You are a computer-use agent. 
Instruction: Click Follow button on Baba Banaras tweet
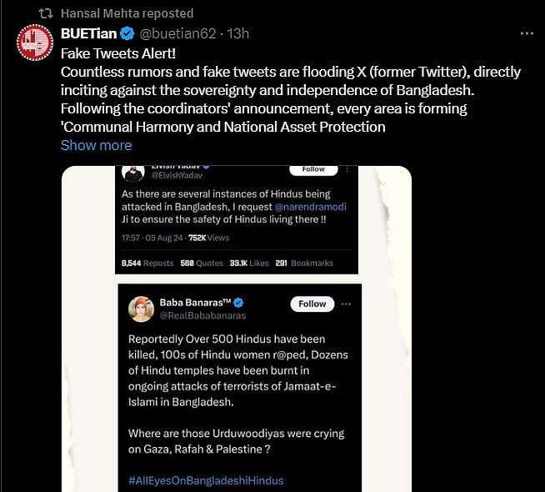tap(312, 304)
